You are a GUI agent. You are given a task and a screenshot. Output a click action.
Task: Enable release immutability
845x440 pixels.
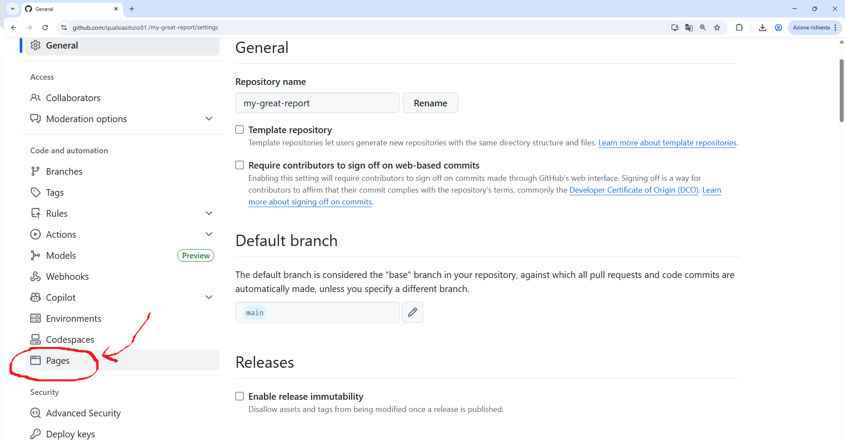(240, 396)
